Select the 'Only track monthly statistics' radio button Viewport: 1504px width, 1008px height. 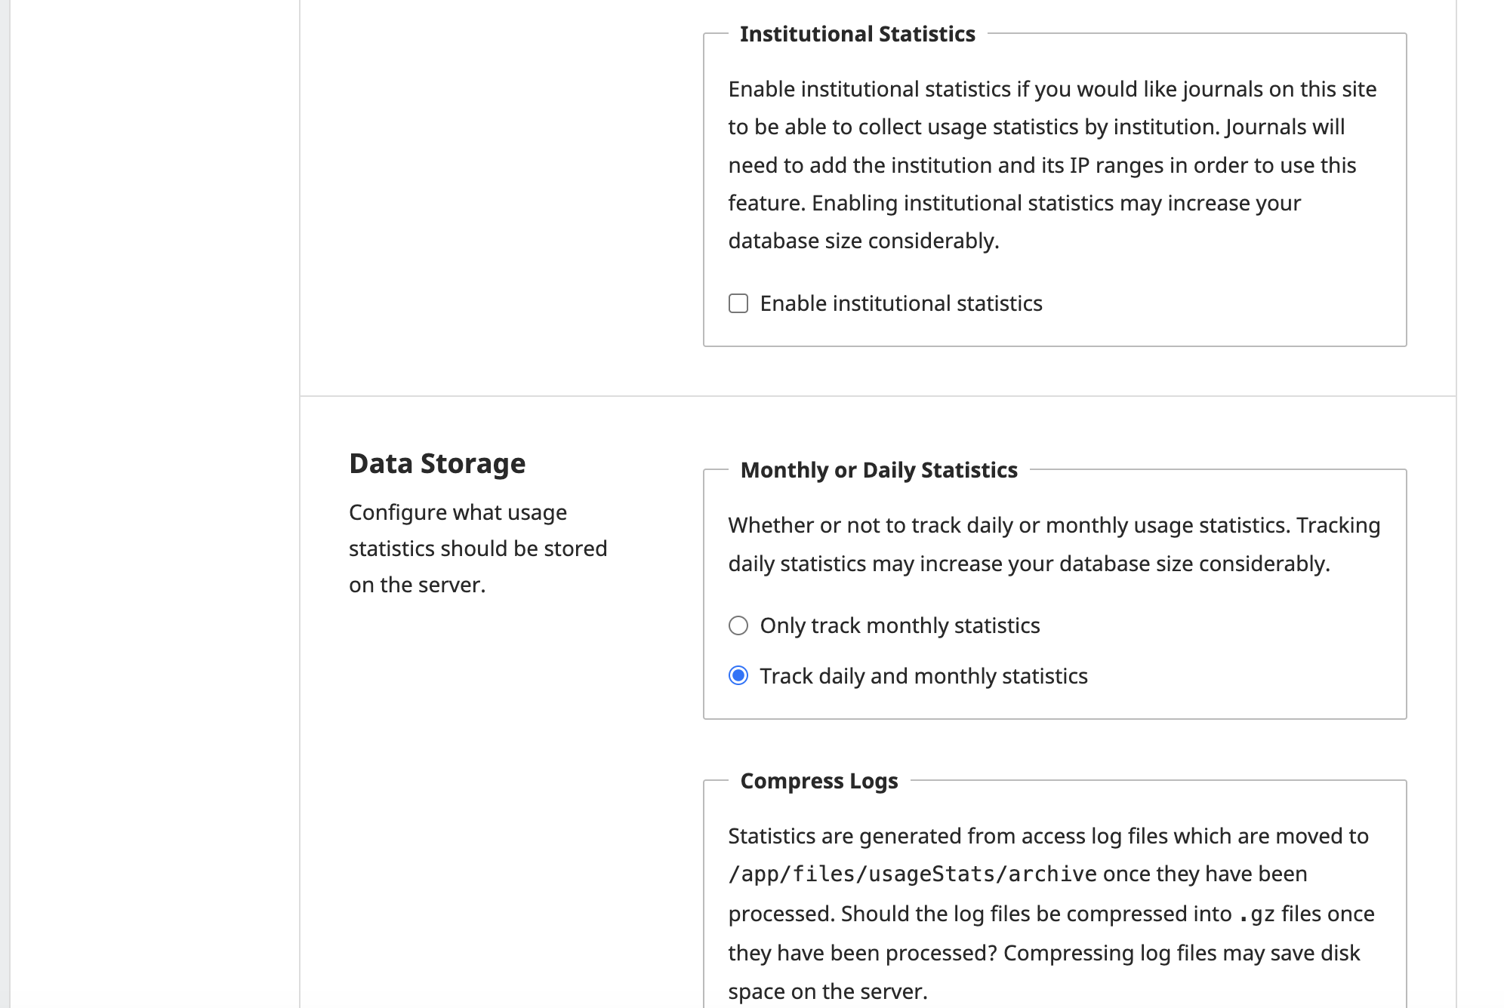coord(738,625)
